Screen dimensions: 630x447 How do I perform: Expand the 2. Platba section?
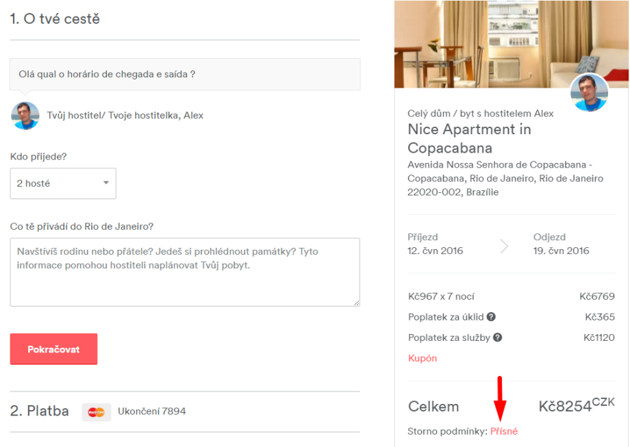[x=40, y=411]
